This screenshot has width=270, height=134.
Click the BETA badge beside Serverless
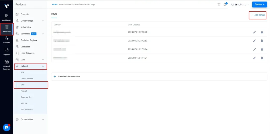[33, 34]
